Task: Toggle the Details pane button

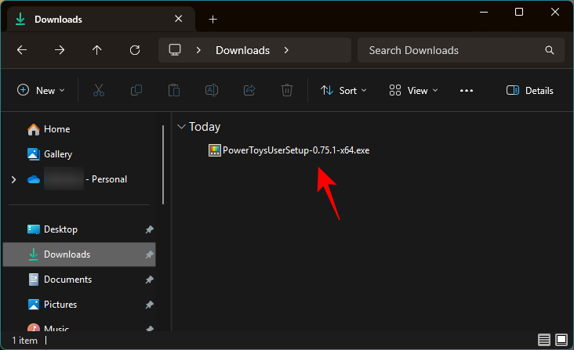Action: pyautogui.click(x=530, y=90)
